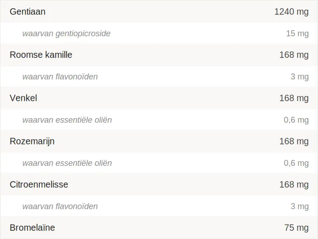Select 3 mg value under Roomse kamille
The image size is (318, 239).
(x=299, y=77)
